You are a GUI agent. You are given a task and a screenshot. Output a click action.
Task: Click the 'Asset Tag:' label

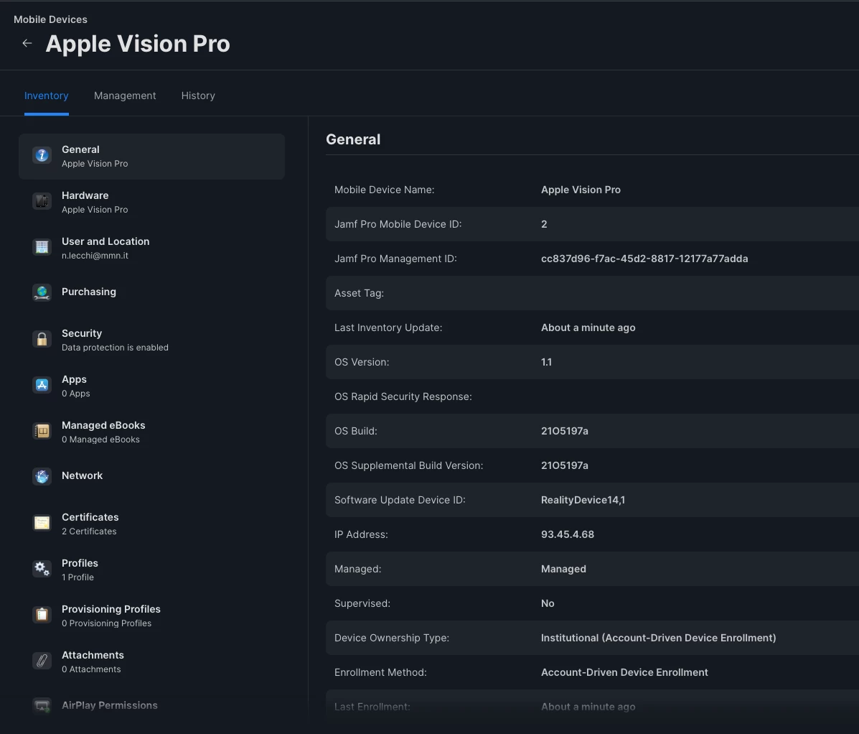[x=359, y=293]
